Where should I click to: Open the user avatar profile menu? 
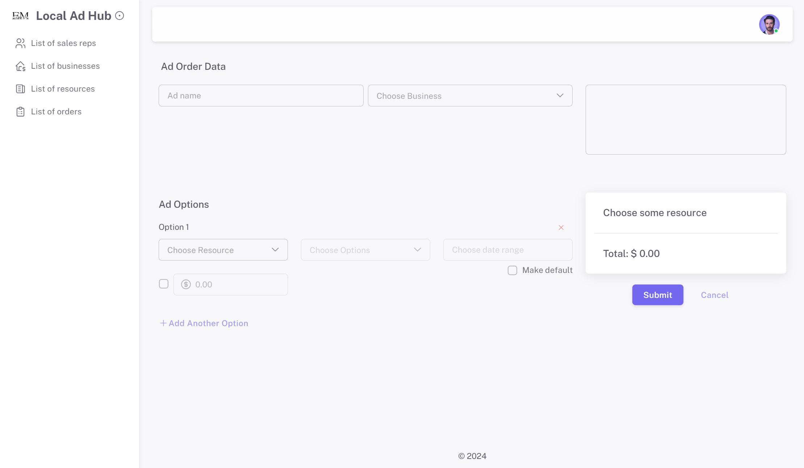click(769, 24)
